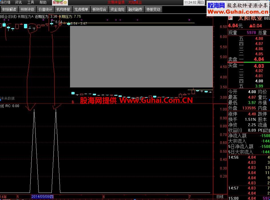270x200 pixels.
Task: Switch to the 股票池 tab
Action: (x=60, y=2)
